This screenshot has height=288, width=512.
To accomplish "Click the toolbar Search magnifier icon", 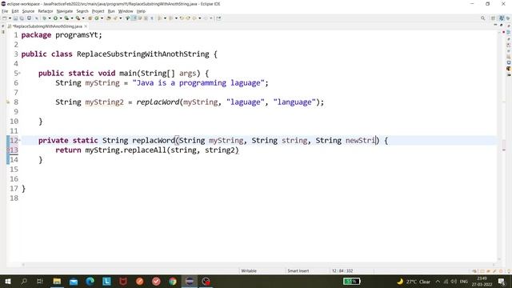I will click(x=482, y=18).
